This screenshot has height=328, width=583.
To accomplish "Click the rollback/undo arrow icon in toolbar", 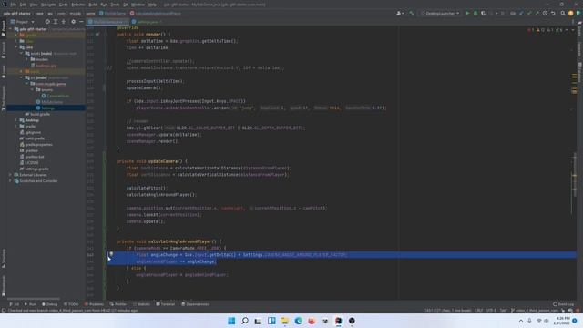I will click(553, 14).
